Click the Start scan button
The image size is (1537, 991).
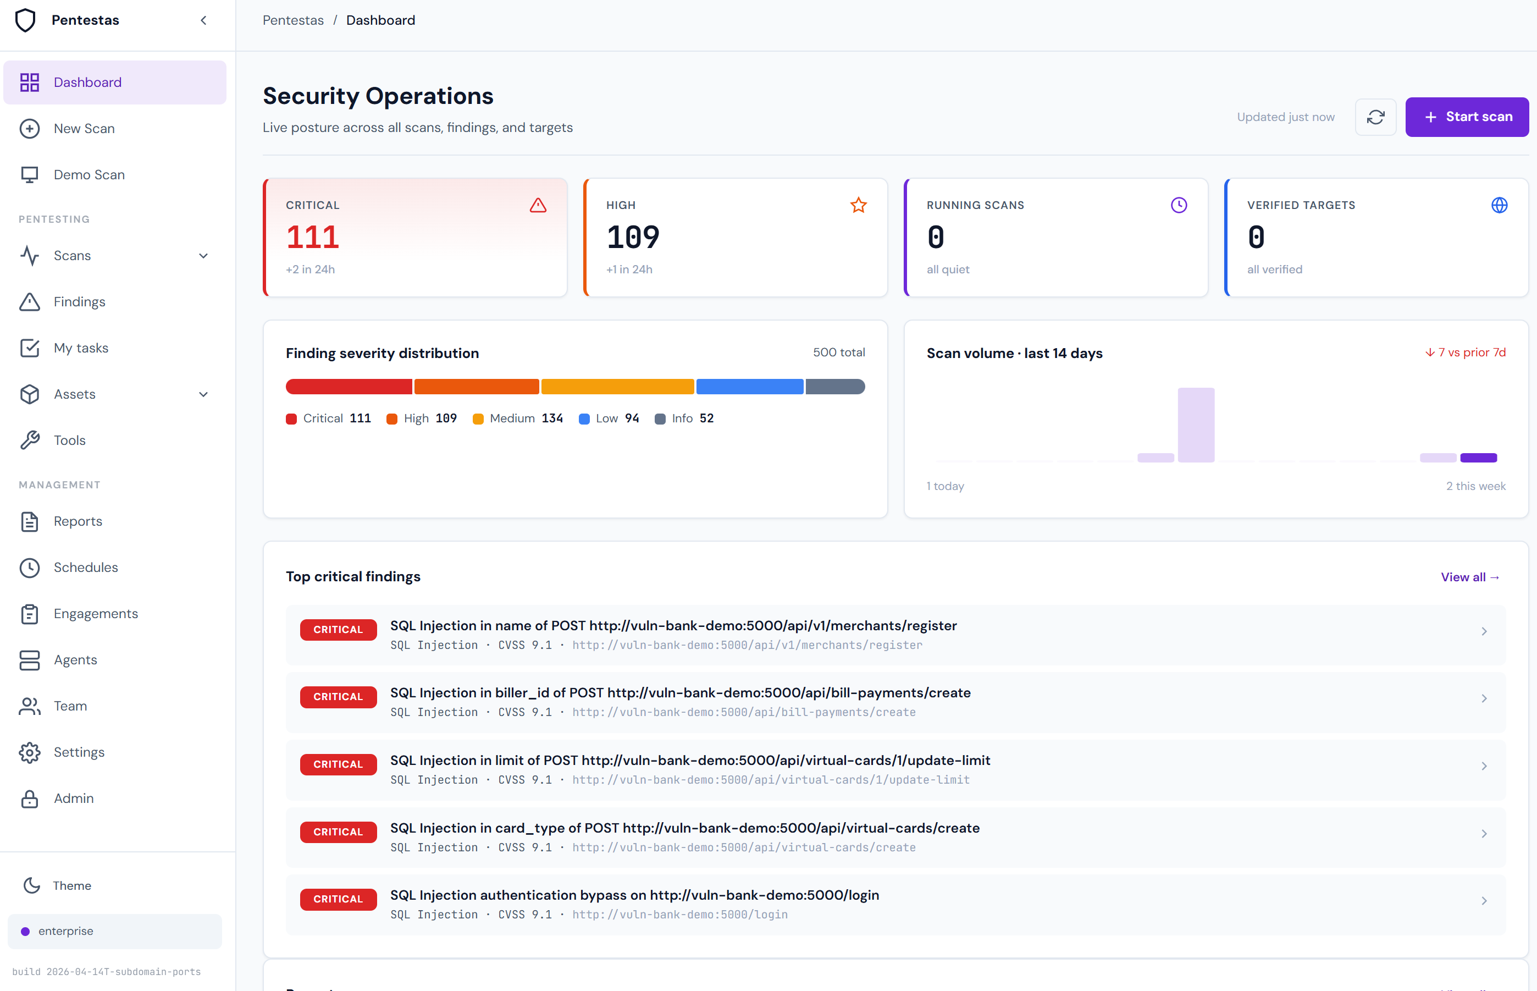point(1467,117)
